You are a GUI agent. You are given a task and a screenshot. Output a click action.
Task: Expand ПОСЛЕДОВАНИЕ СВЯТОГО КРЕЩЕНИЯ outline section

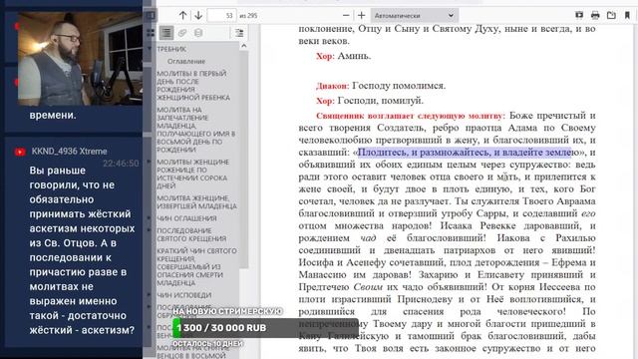[150, 230]
